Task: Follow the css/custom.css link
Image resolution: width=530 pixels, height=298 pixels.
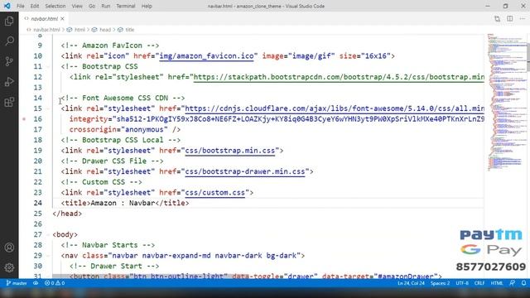Action: pos(215,193)
